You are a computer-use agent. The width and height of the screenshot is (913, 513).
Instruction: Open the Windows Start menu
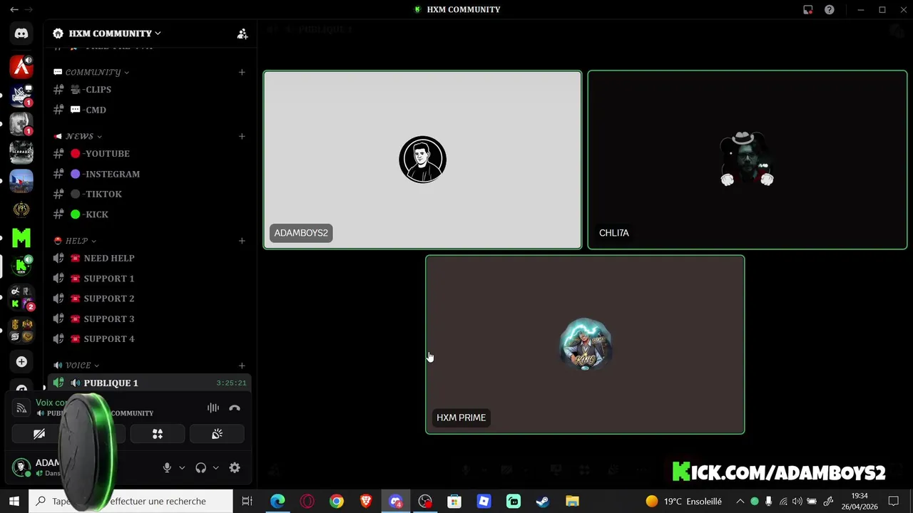click(14, 502)
